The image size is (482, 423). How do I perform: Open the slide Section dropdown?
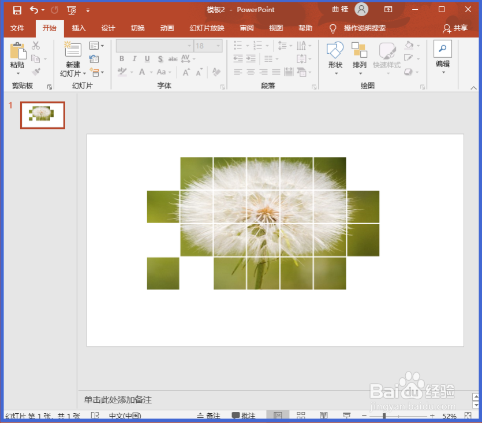[96, 72]
